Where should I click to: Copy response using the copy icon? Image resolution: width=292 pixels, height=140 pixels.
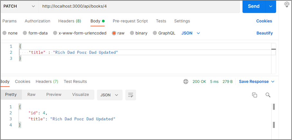(x=254, y=95)
